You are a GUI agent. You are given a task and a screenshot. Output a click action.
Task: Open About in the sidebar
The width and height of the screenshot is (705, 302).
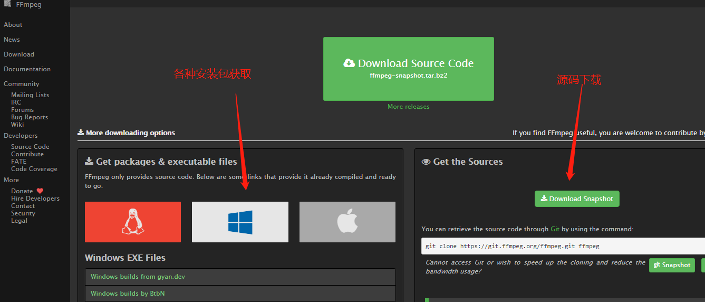13,25
